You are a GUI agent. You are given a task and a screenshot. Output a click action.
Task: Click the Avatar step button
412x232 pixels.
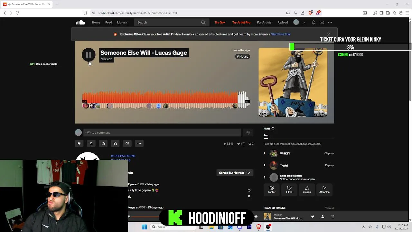click(272, 189)
